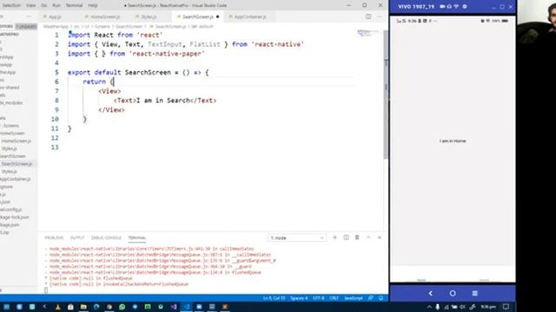The width and height of the screenshot is (556, 312).
Task: Open notifications bell in status bar
Action: (x=381, y=298)
